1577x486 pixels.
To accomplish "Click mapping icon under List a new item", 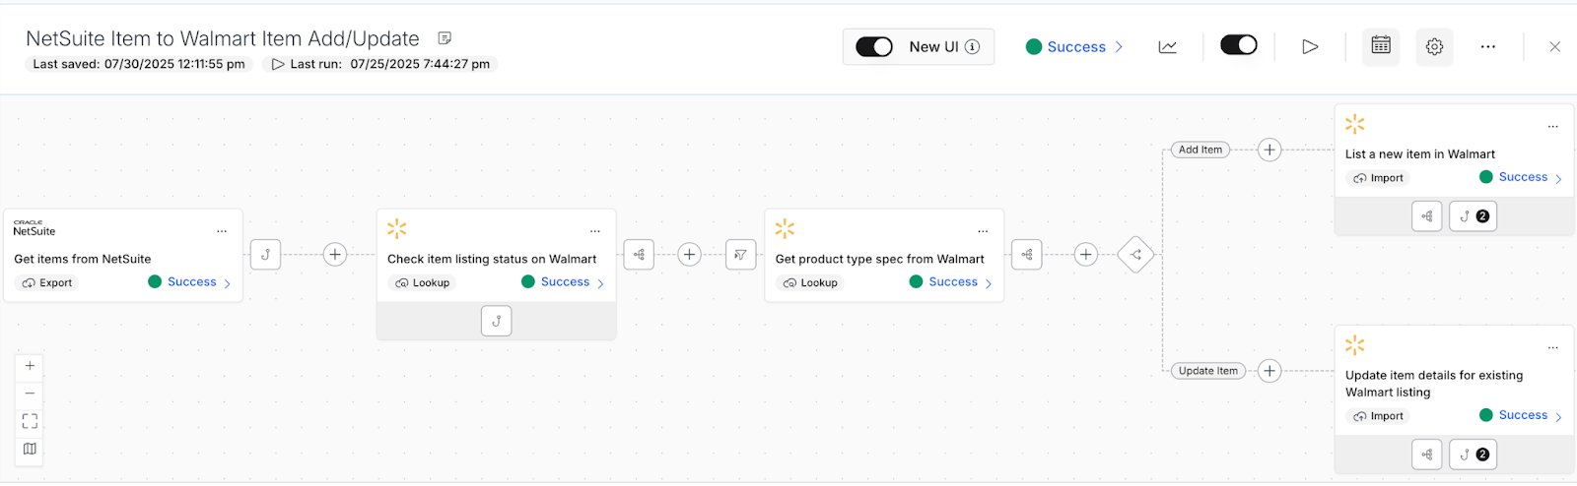I will (x=1427, y=216).
